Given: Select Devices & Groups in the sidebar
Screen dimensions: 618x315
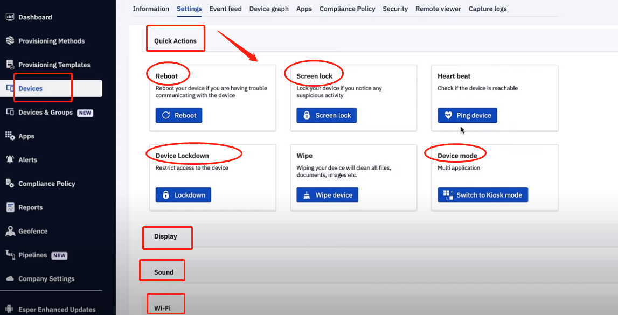Looking at the screenshot, I should point(45,113).
